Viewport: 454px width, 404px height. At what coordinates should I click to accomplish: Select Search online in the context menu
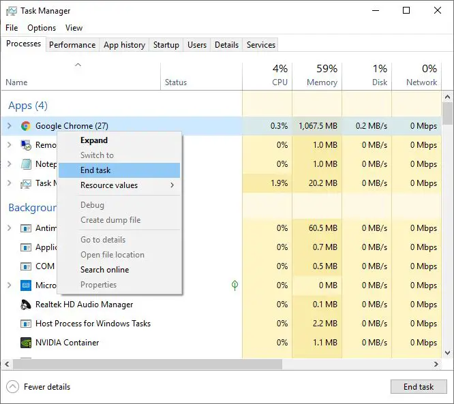click(x=104, y=270)
